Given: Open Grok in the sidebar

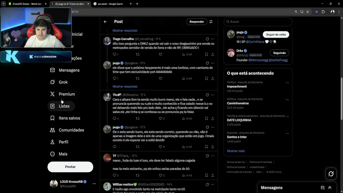Looking at the screenshot, I should click(59, 82).
